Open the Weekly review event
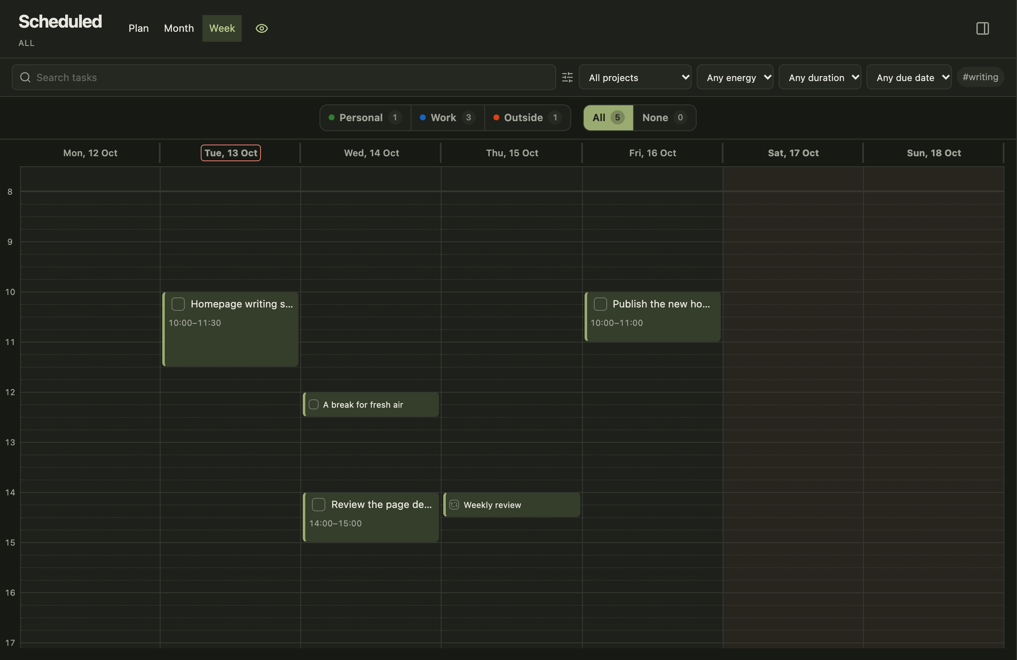Image resolution: width=1017 pixels, height=660 pixels. pyautogui.click(x=512, y=505)
